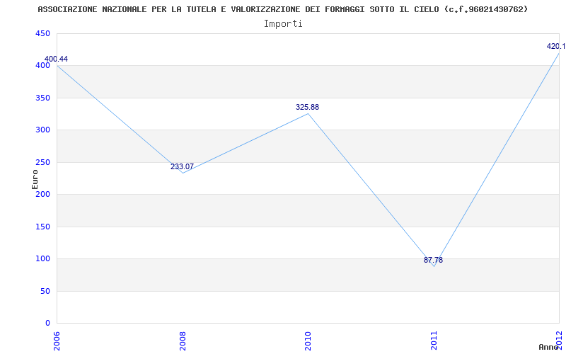
Task: Select the 87.78 data label
Action: 433,260
